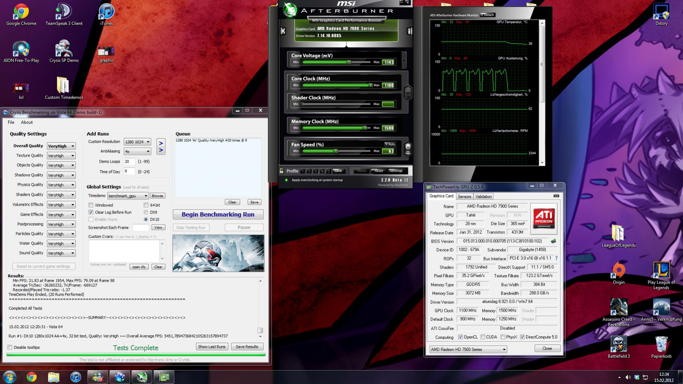Select the Papierkorb recycle bin icon
The image size is (683, 384).
661,347
